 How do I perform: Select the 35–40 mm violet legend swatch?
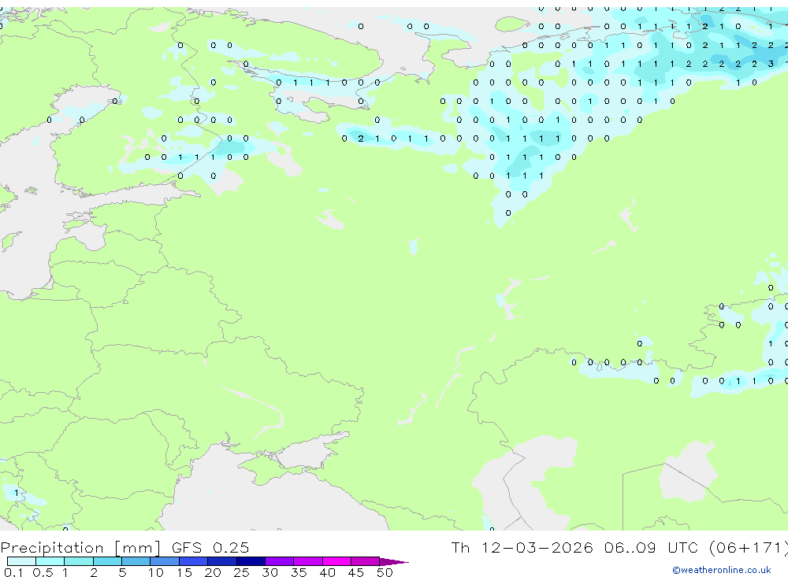point(308,561)
